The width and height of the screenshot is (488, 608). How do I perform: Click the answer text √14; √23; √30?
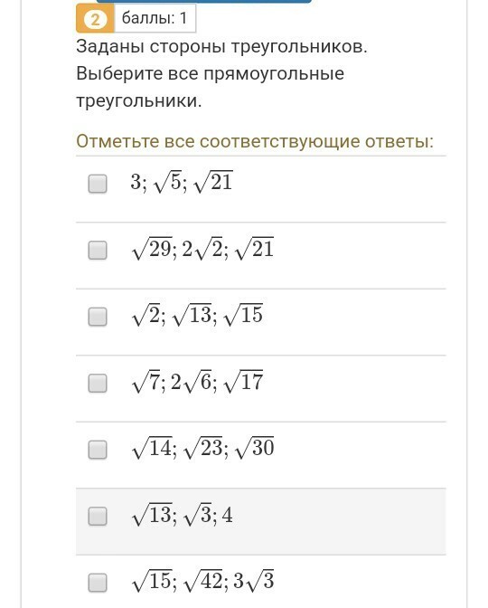[202, 448]
